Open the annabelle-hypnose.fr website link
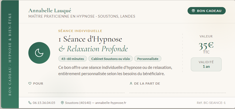Screen dimensions: 235x109 (x=111, y=103)
